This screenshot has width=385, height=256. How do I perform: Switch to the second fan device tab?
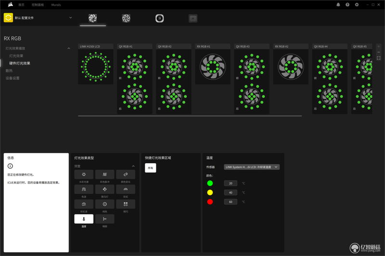(126, 18)
